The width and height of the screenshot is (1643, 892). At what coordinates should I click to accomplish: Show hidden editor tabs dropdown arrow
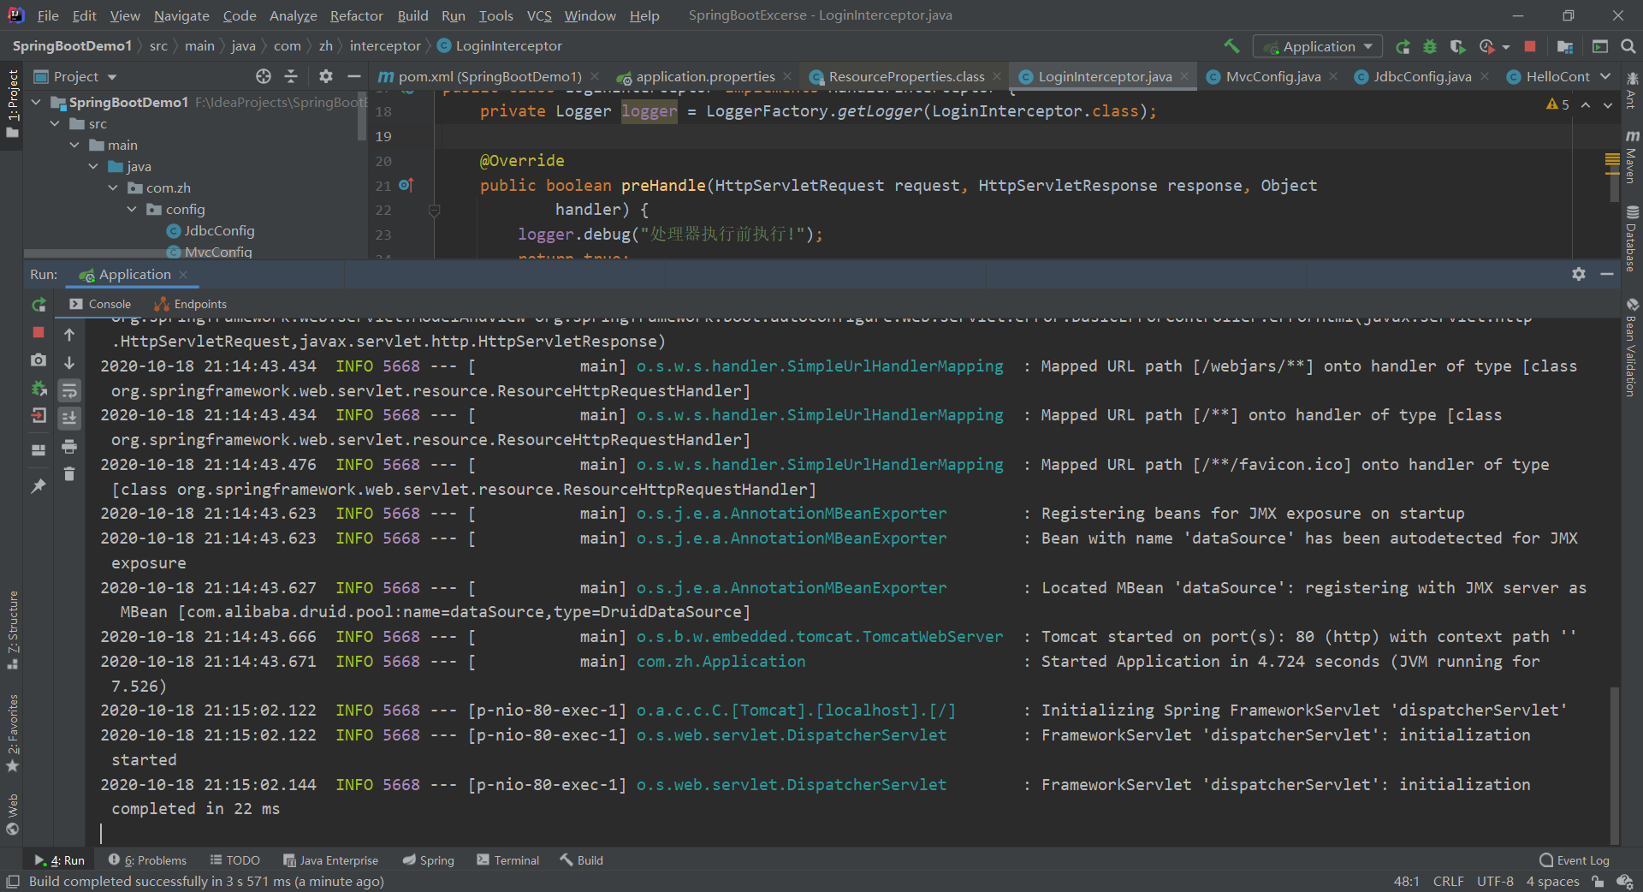(x=1604, y=76)
